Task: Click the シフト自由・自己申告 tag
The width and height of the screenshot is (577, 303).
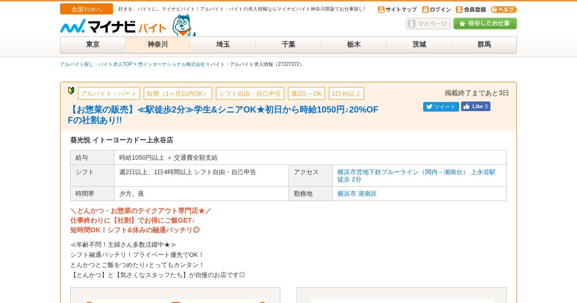Action: 250,93
